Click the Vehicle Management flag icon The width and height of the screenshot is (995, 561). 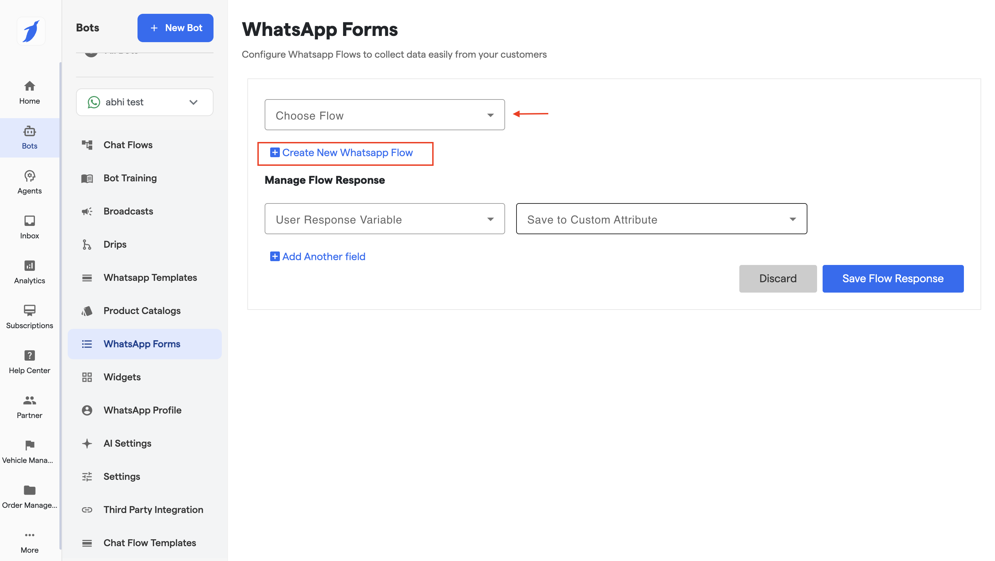(x=29, y=445)
